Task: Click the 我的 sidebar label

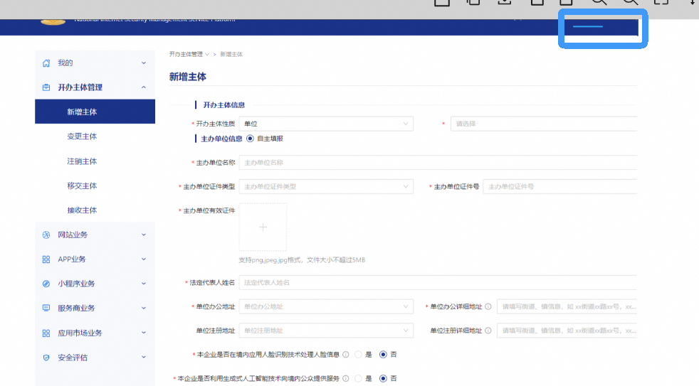Action: [65, 63]
